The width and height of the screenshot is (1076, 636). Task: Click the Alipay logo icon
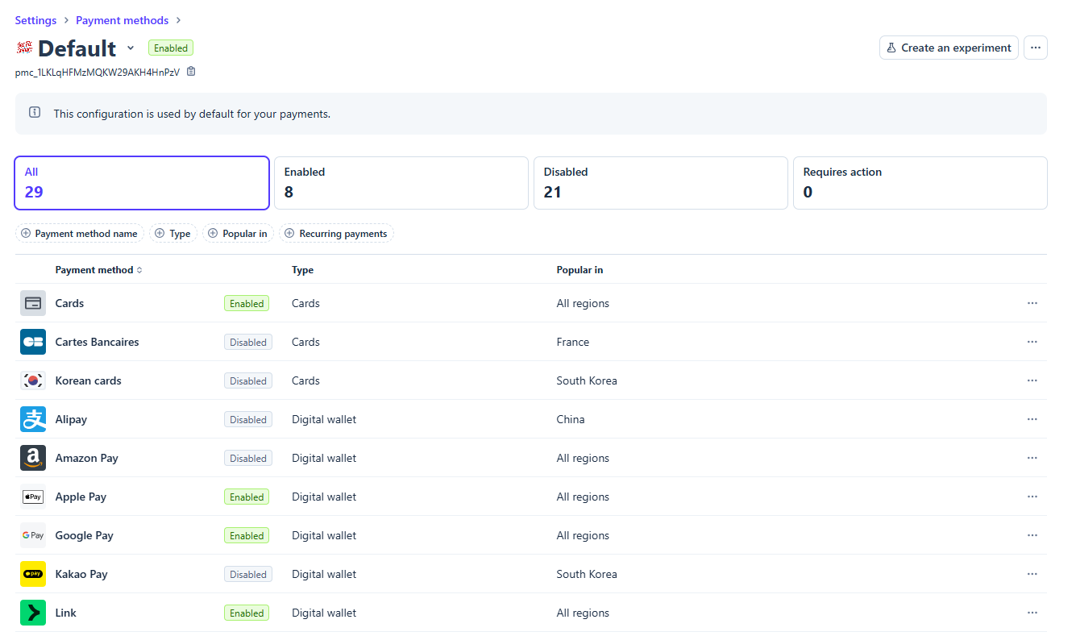[x=33, y=419]
